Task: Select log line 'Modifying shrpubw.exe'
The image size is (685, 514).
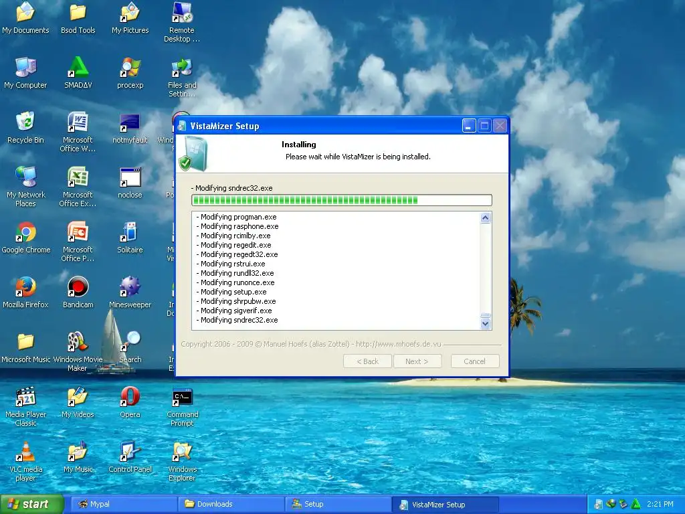Action: [x=236, y=301]
